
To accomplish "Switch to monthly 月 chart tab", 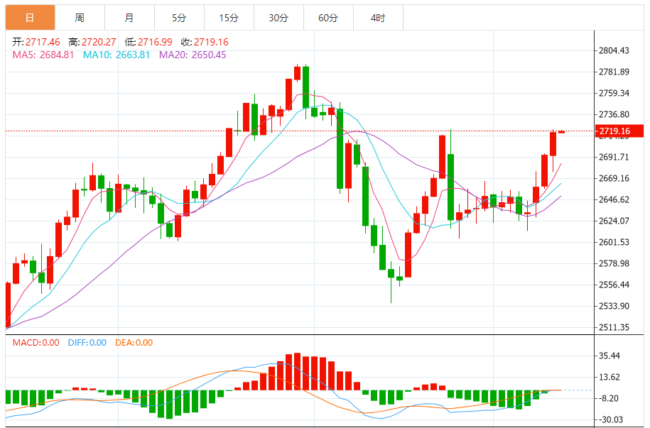I will (129, 18).
